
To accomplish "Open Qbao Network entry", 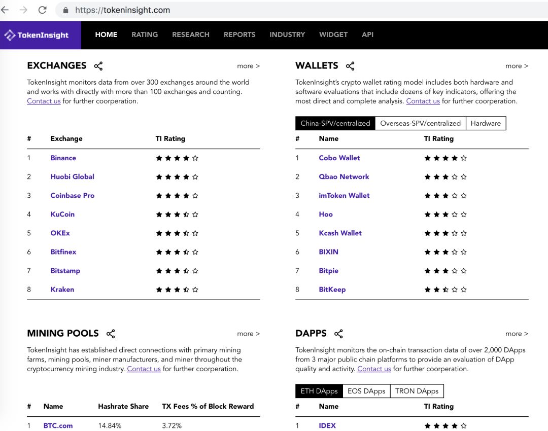I will tap(344, 177).
